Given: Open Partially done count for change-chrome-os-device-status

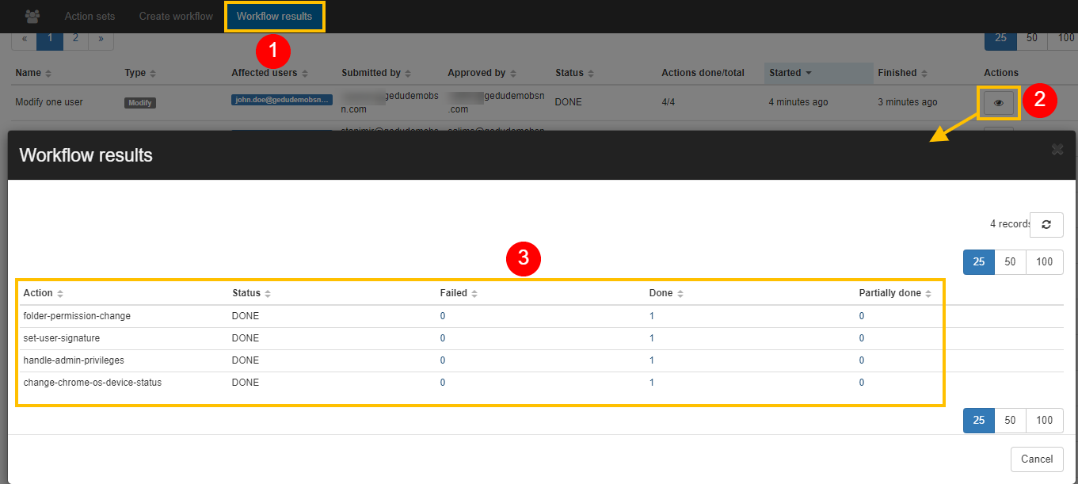Looking at the screenshot, I should point(862,383).
